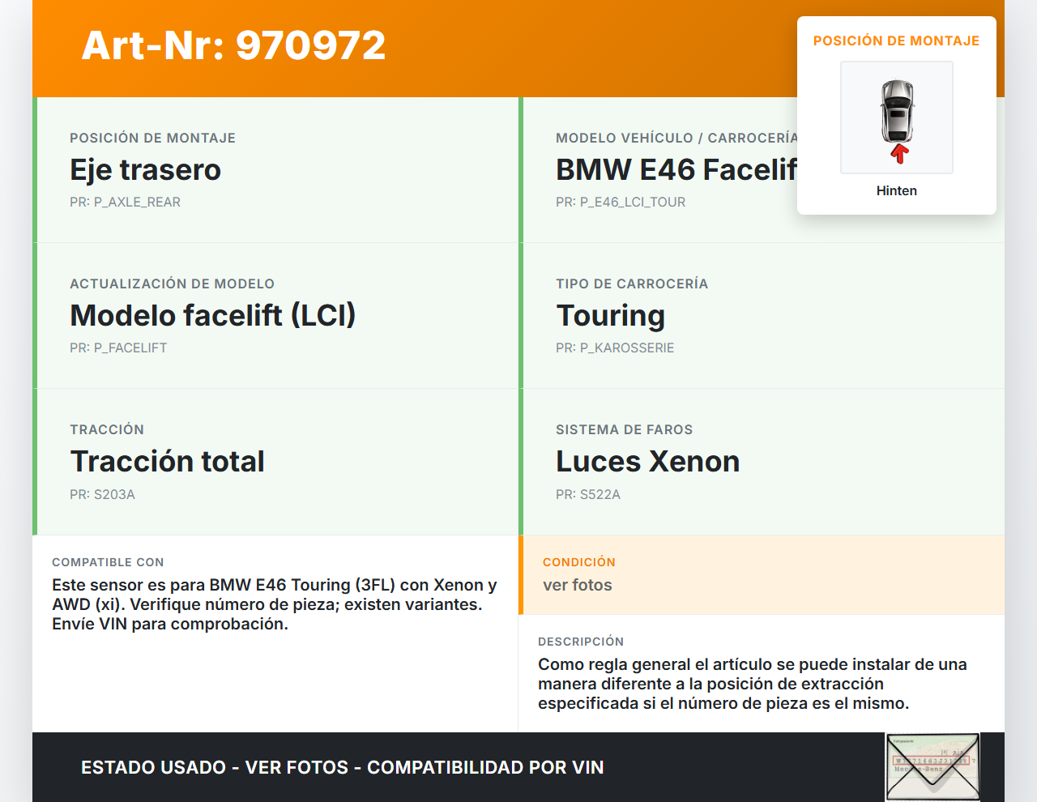Click the 'MODELO VEHÍCULO / CARROCERÍA' label
Image resolution: width=1037 pixels, height=802 pixels.
click(676, 138)
